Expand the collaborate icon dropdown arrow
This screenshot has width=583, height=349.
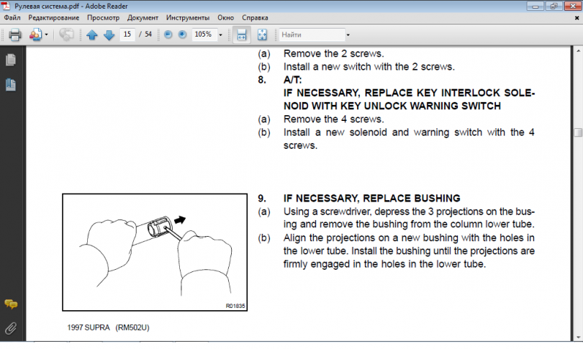pos(47,35)
